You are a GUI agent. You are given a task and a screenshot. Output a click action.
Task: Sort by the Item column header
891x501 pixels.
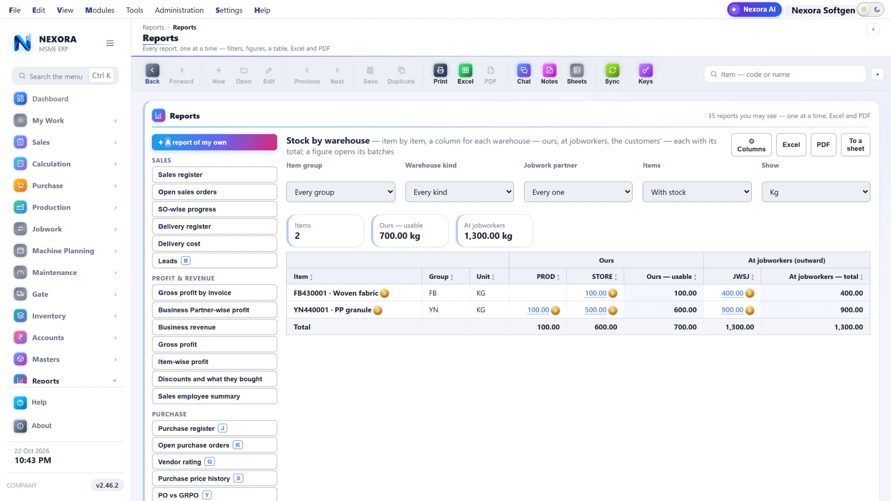303,277
